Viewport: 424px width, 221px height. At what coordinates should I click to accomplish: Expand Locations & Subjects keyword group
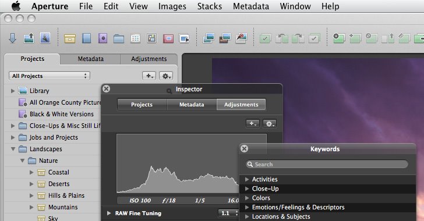coord(246,216)
